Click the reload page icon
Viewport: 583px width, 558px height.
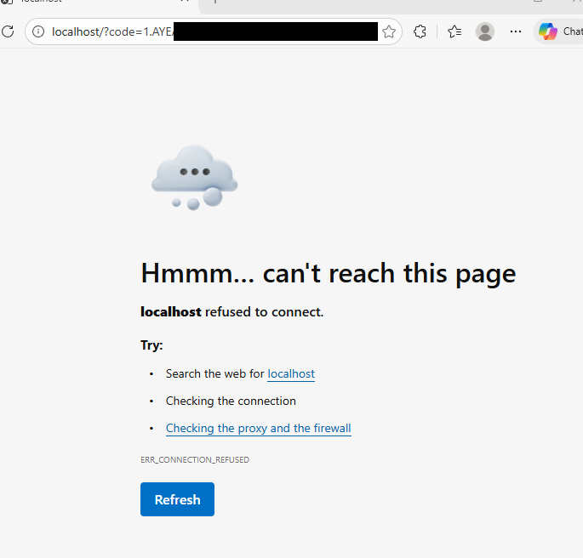[x=8, y=31]
